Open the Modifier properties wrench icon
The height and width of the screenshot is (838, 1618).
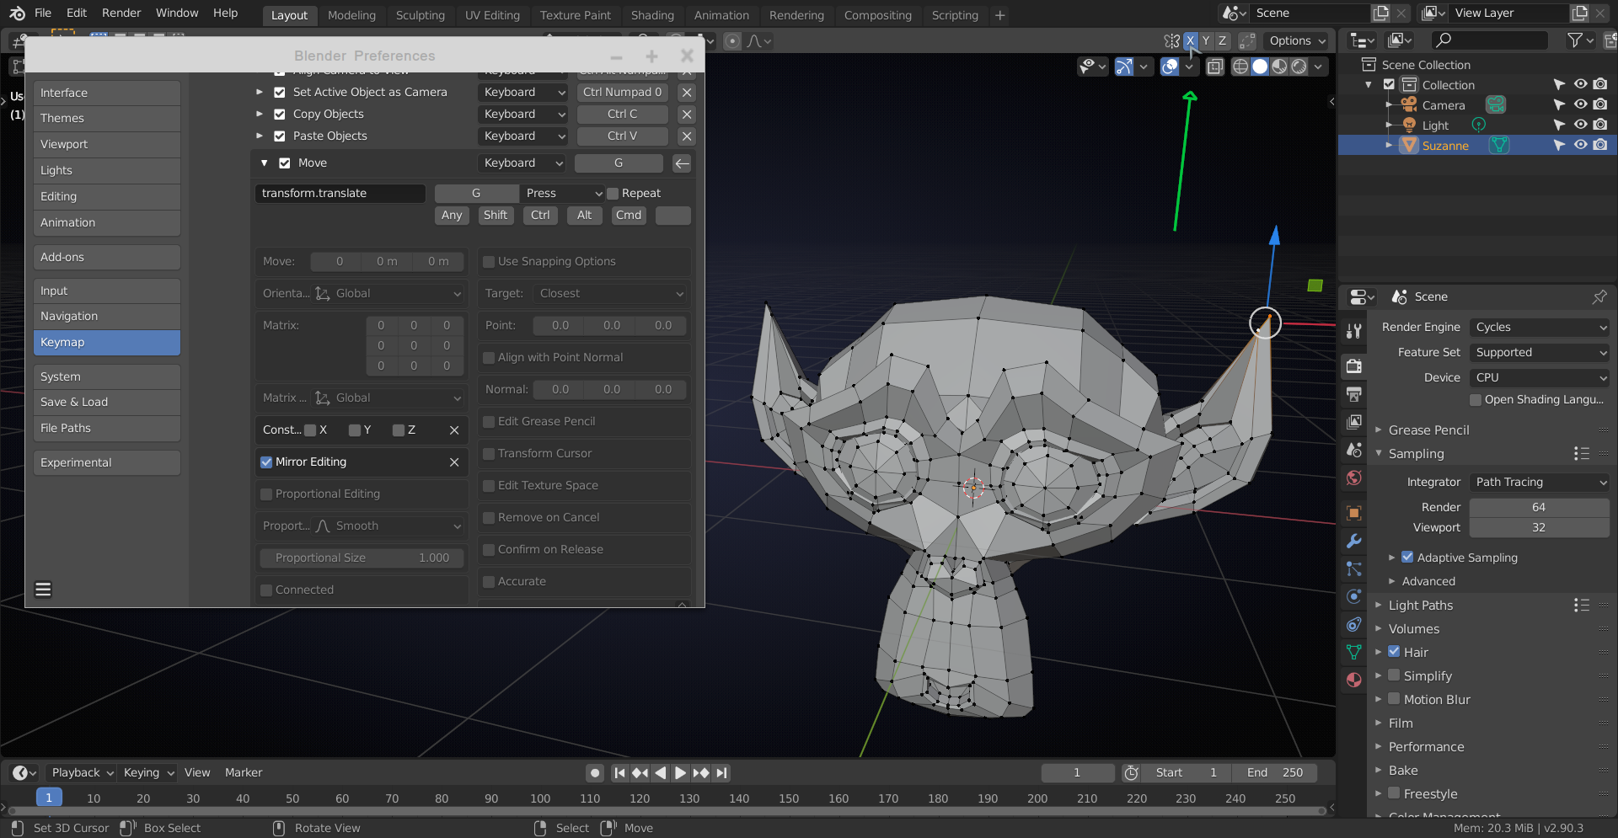pos(1354,541)
